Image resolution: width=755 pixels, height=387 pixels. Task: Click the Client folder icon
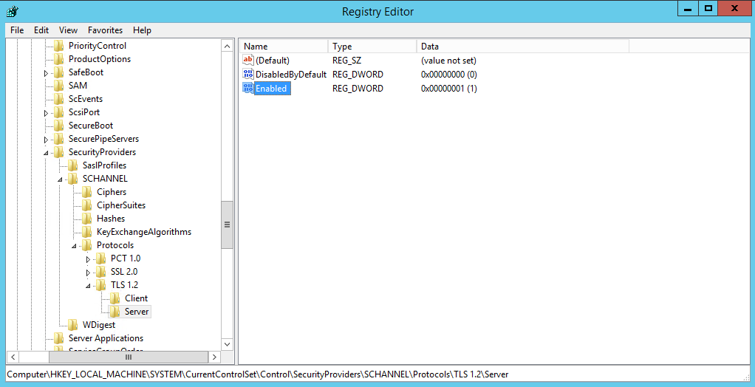point(115,298)
